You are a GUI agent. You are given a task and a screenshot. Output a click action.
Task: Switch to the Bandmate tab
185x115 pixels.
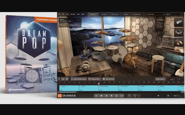pos(137,14)
